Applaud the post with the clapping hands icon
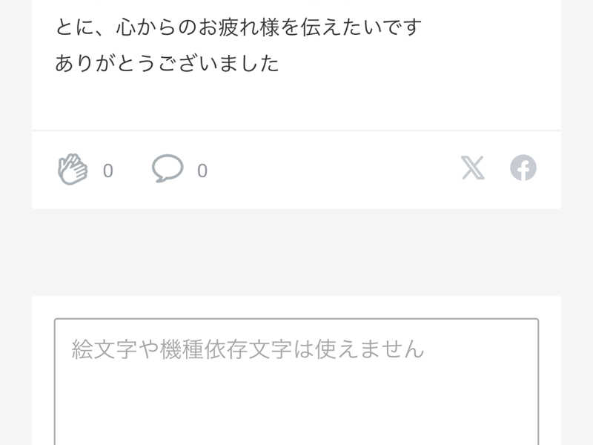Viewport: 593px width, 445px height. click(x=73, y=169)
